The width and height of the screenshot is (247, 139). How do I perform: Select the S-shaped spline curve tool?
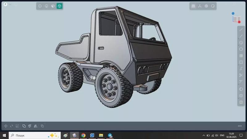pos(241,69)
